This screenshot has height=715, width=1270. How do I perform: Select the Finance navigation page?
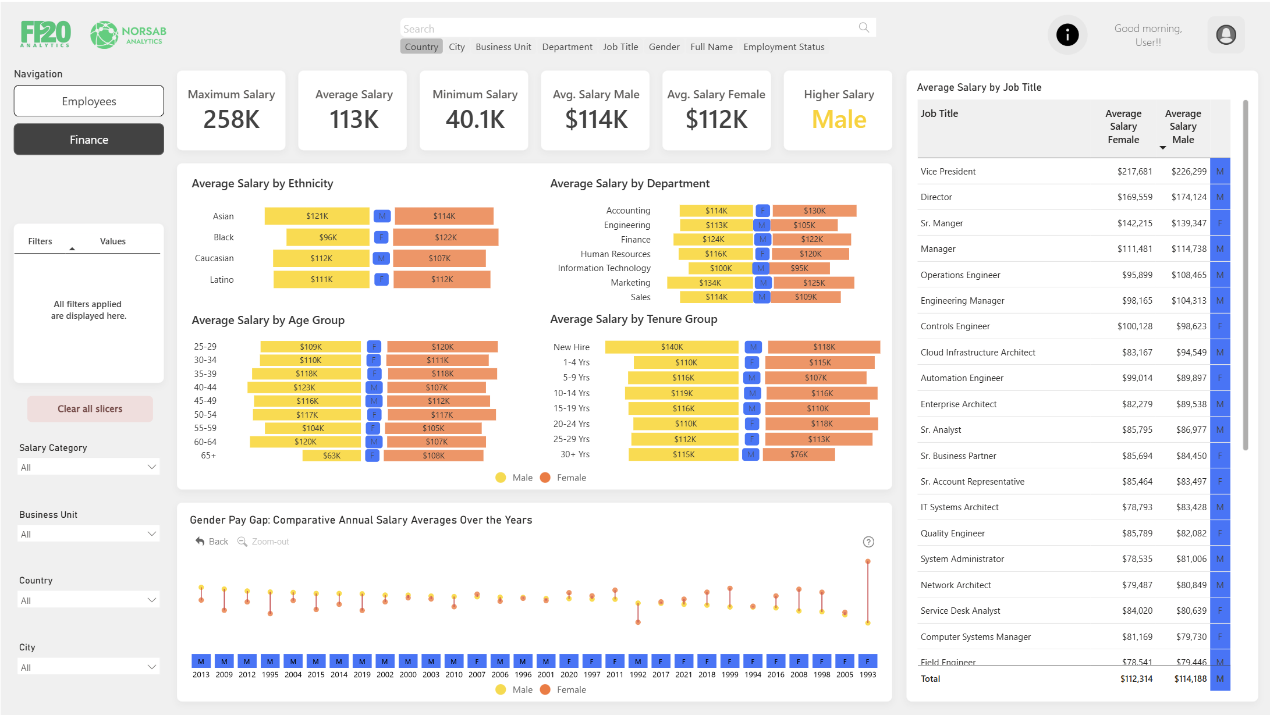[88, 140]
